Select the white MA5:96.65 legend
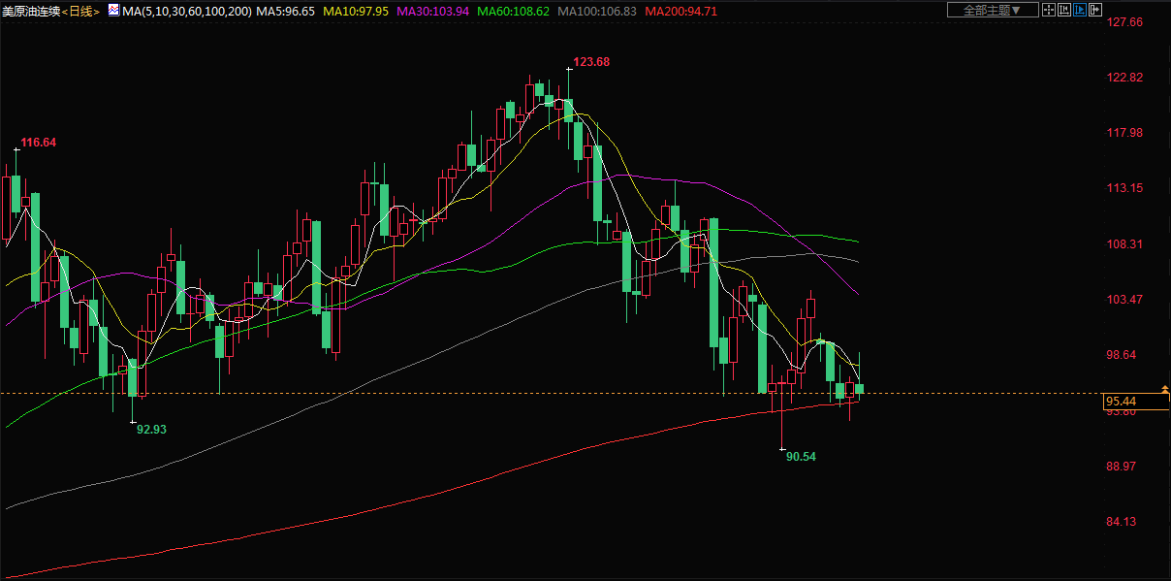The width and height of the screenshot is (1171, 581). (285, 10)
